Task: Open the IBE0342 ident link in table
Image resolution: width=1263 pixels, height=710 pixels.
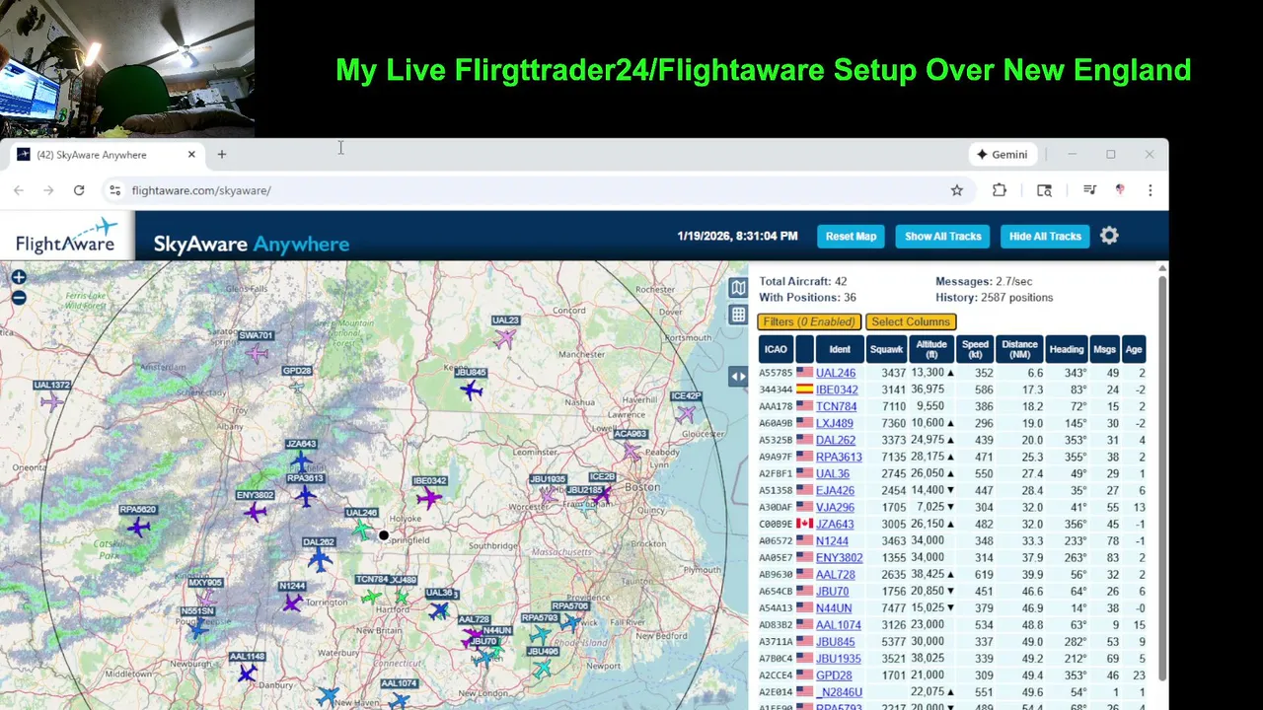Action: [x=837, y=390]
